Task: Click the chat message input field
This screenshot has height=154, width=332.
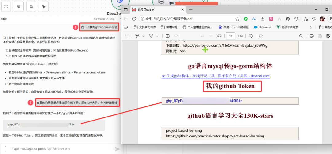Action: tap(61, 149)
